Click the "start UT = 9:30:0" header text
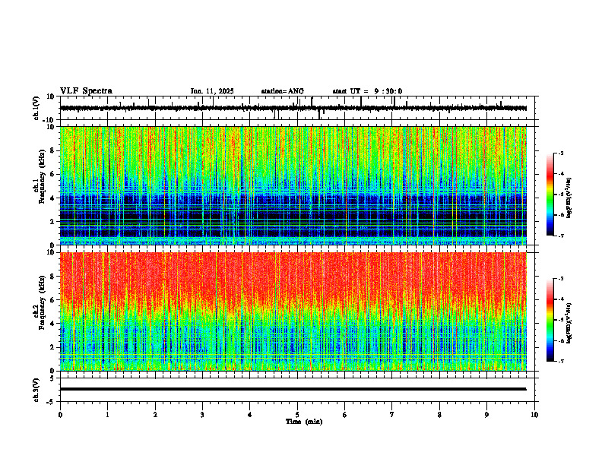 click(x=367, y=91)
